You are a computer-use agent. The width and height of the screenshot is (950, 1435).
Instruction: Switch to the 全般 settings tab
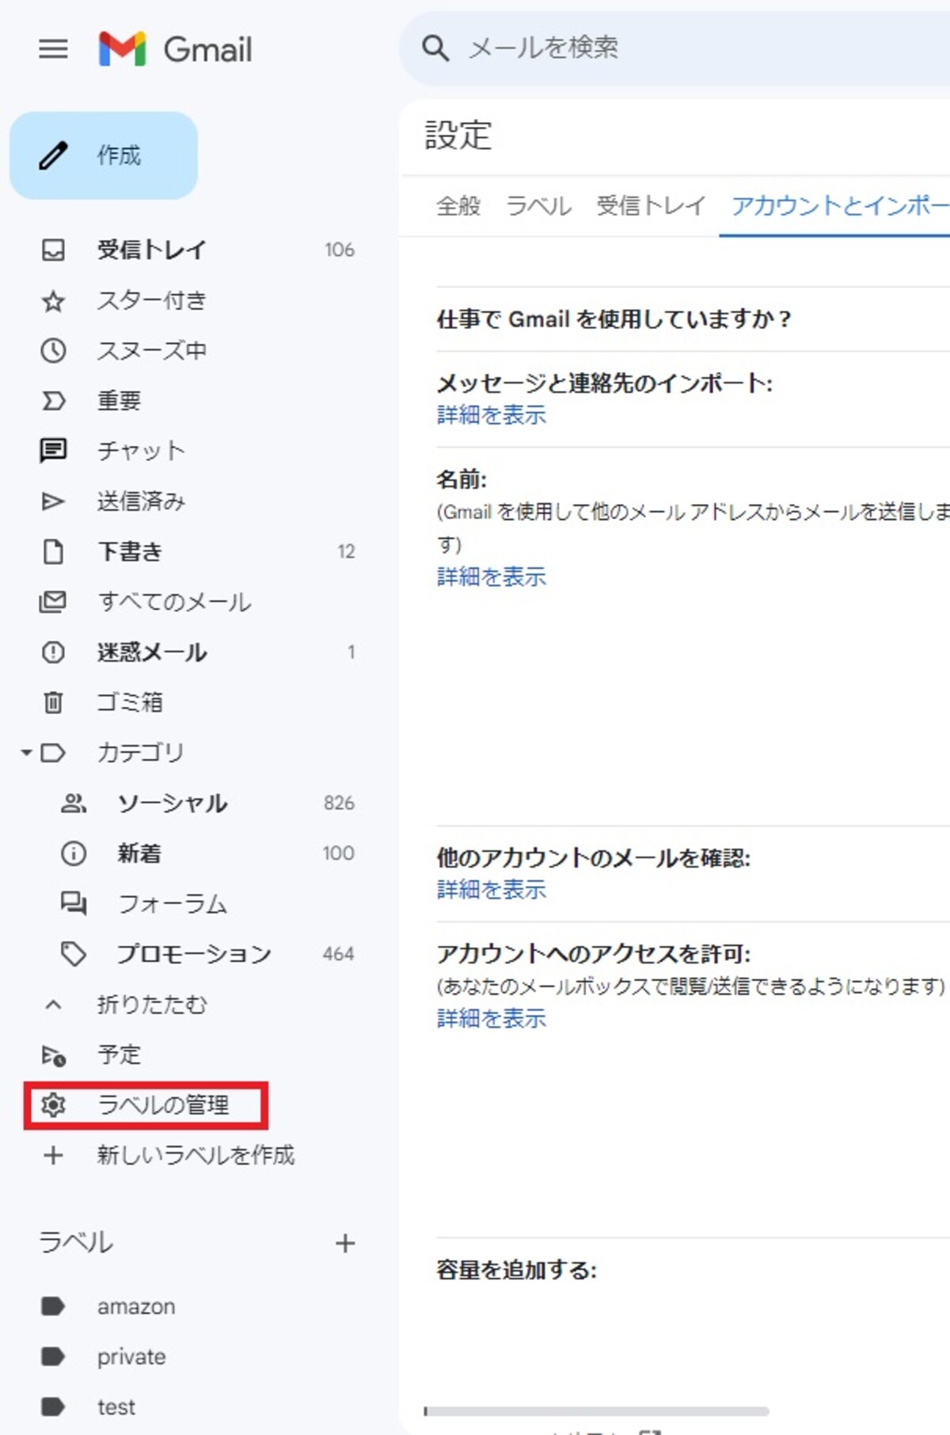click(x=458, y=206)
